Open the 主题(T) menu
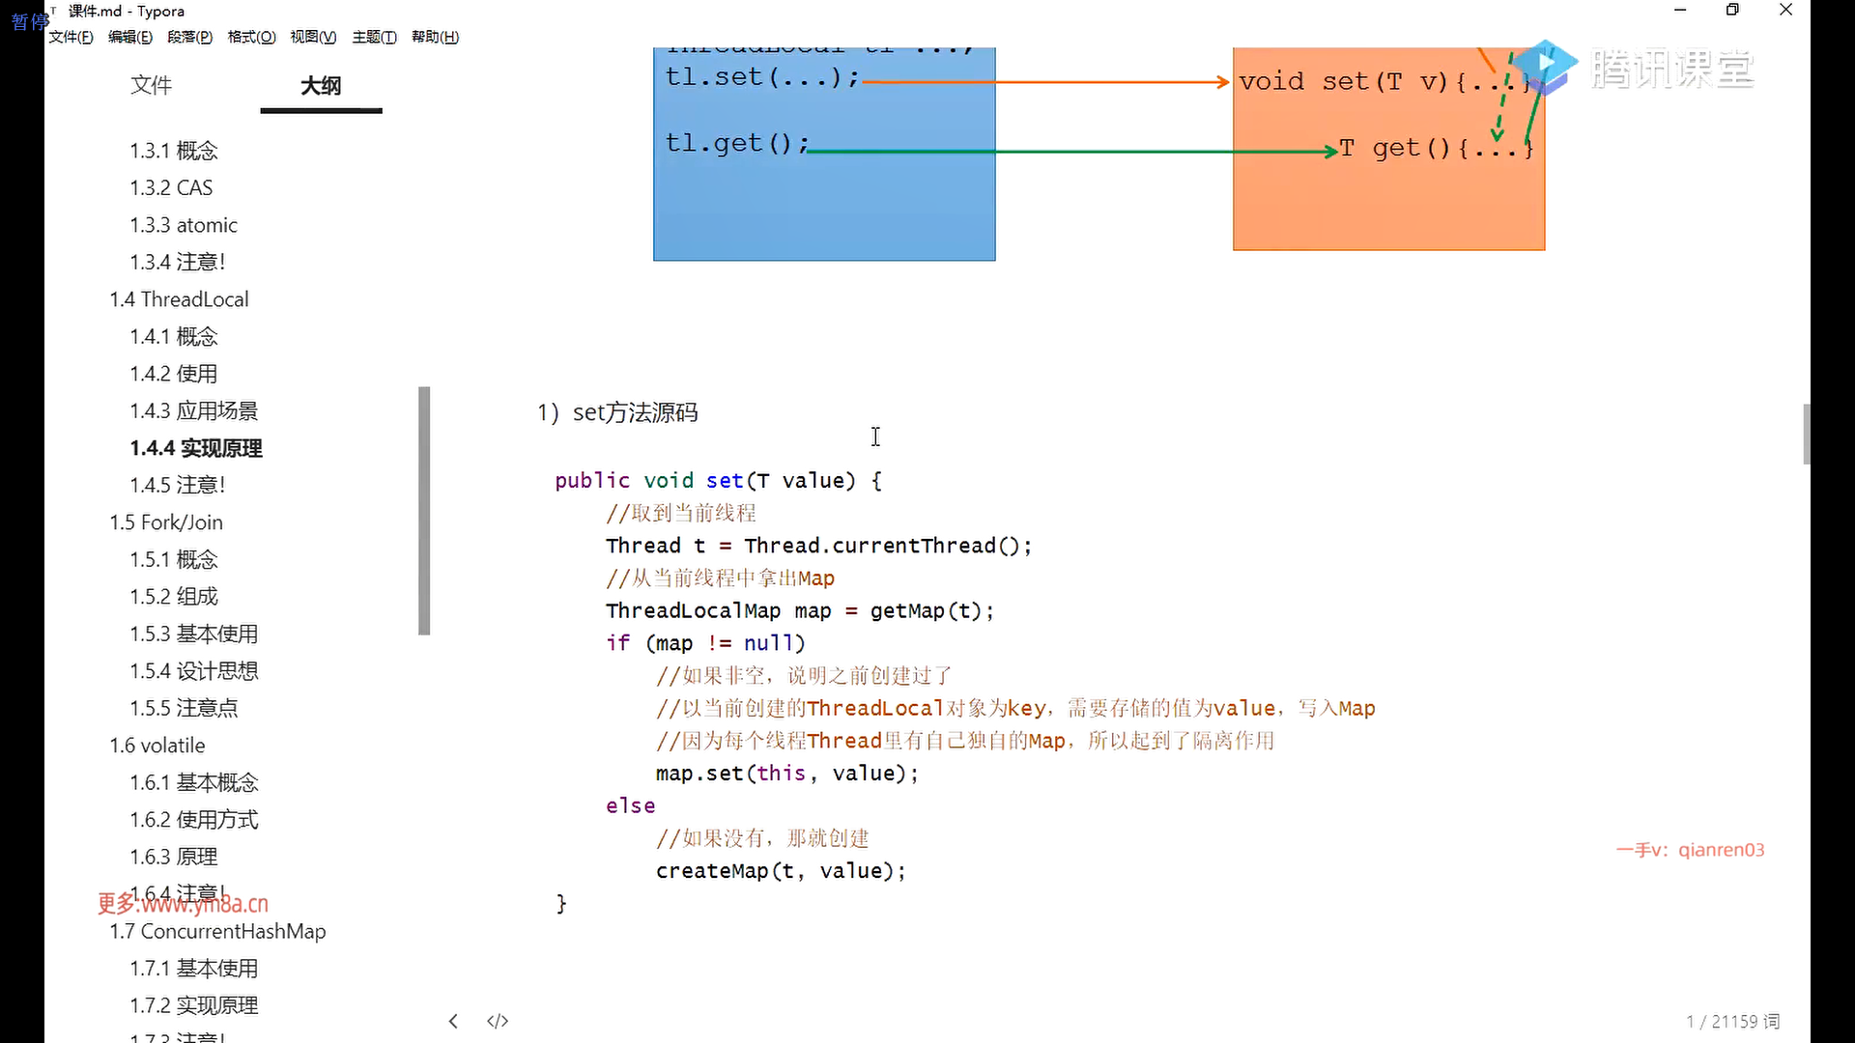This screenshot has height=1043, width=1855. pyautogui.click(x=374, y=37)
